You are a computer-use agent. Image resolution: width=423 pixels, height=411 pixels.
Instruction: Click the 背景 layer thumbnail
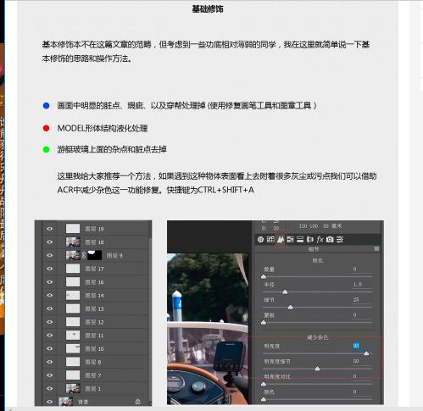coord(65,402)
